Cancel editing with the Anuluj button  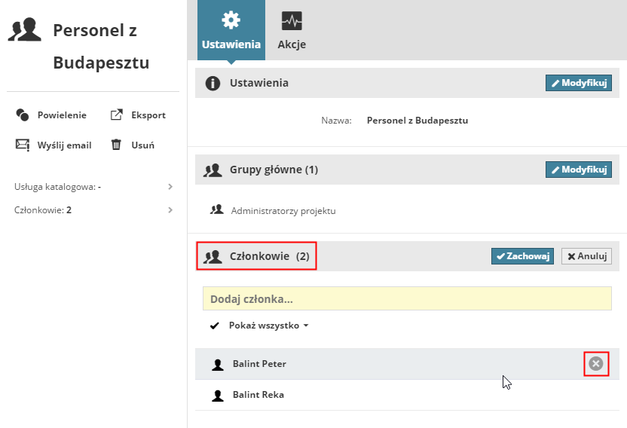(x=586, y=256)
